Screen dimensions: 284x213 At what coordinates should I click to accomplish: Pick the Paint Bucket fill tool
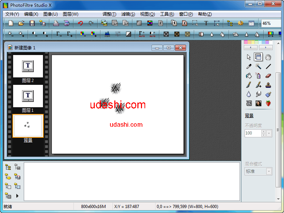pos(249,76)
